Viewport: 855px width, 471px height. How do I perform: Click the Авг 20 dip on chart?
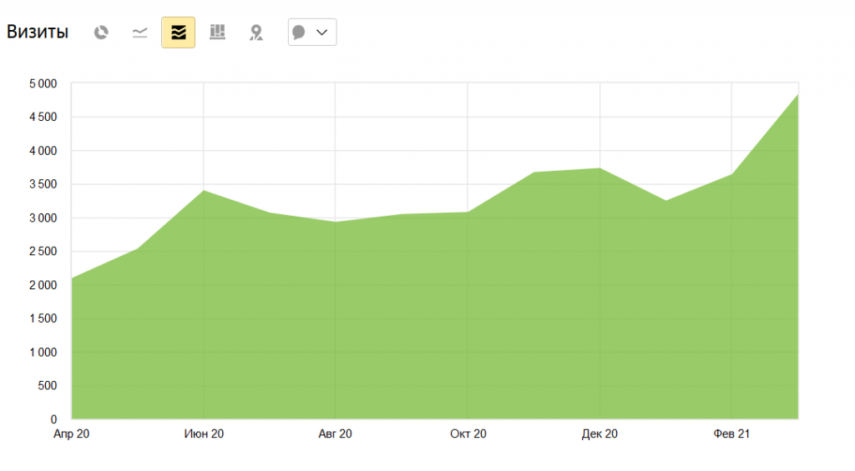pos(335,222)
